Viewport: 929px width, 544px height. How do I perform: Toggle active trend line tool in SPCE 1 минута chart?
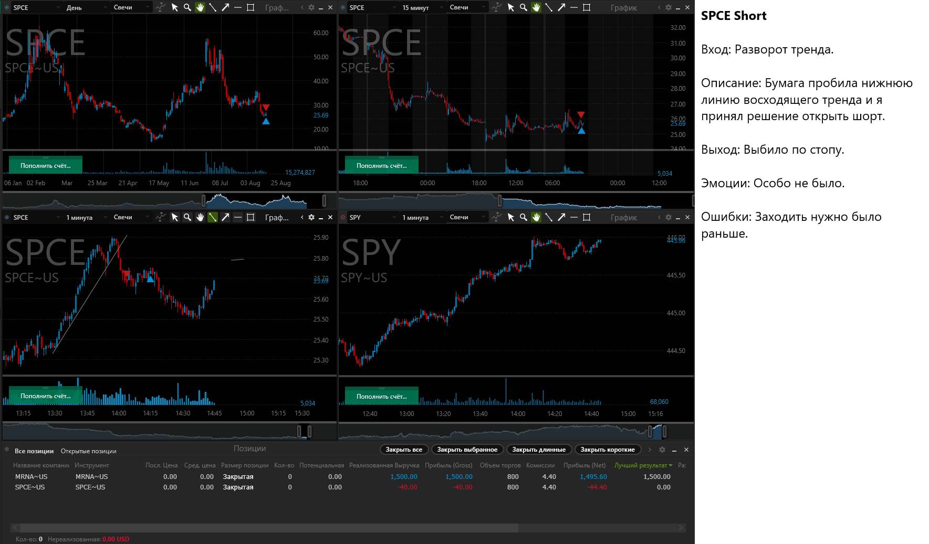(213, 217)
